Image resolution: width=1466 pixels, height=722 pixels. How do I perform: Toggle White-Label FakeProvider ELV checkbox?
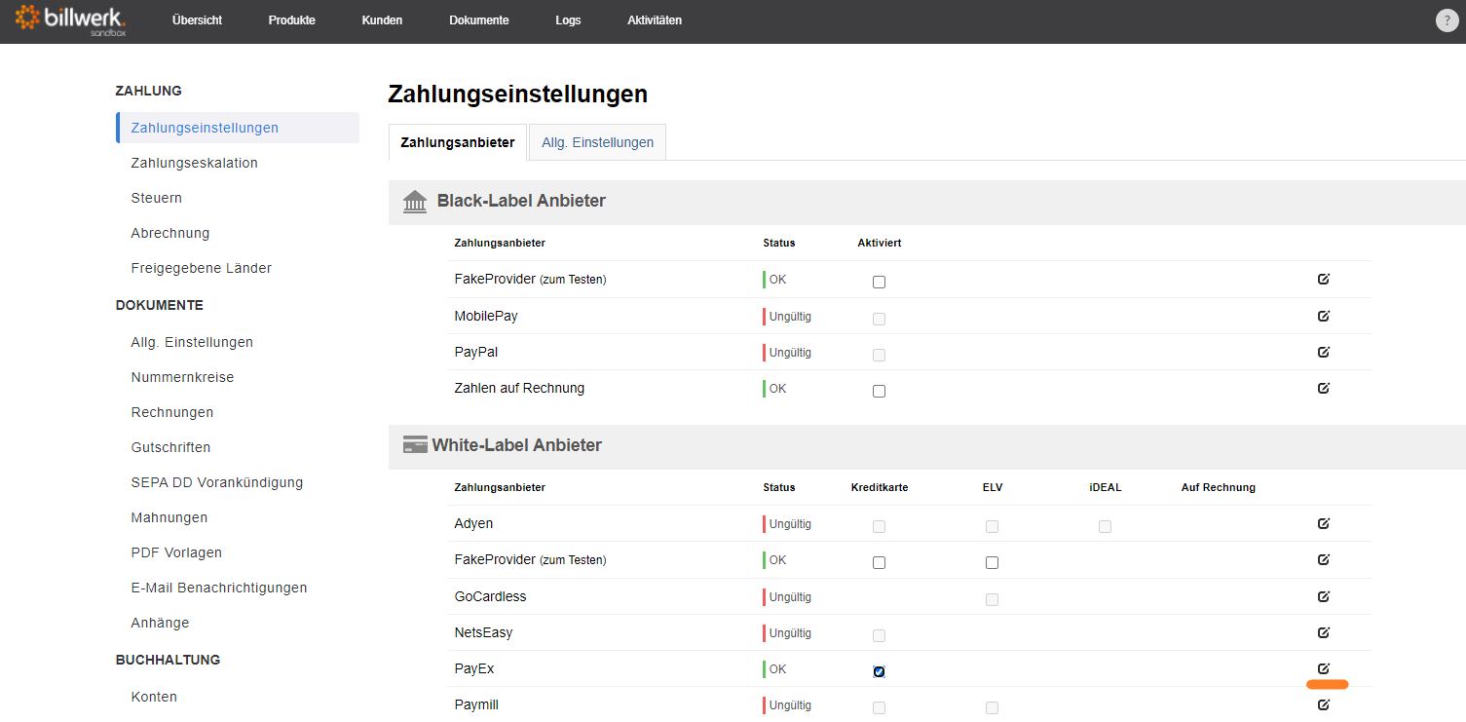tap(992, 563)
